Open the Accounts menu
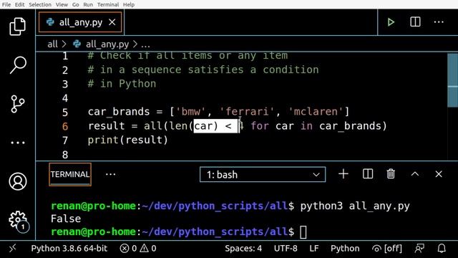 point(17,181)
